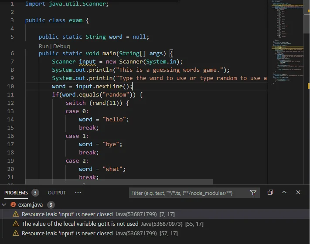Open the filter options funnel icon
The image size is (310, 244).
click(253, 193)
